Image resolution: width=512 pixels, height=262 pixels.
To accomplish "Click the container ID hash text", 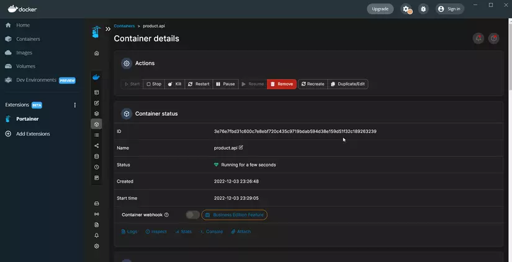I will pos(295,131).
